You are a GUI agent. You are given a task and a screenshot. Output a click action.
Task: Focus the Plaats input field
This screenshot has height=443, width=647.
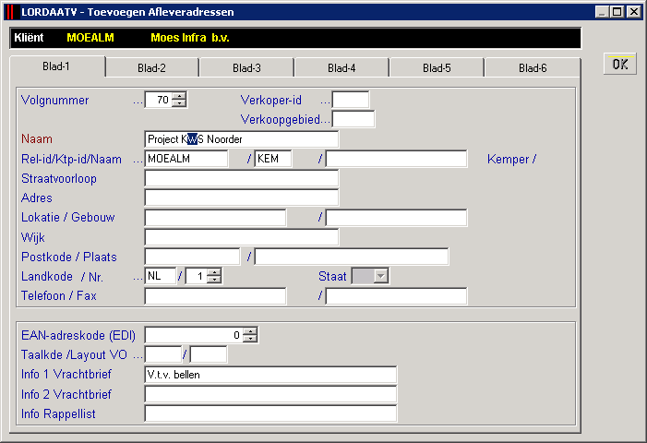(x=352, y=257)
